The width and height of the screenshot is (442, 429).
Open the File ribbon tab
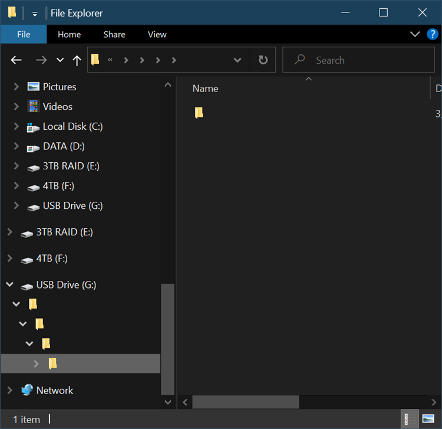pos(24,34)
